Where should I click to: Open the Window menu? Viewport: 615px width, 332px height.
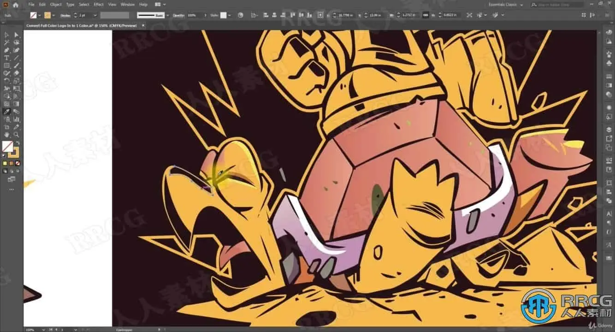click(x=128, y=5)
